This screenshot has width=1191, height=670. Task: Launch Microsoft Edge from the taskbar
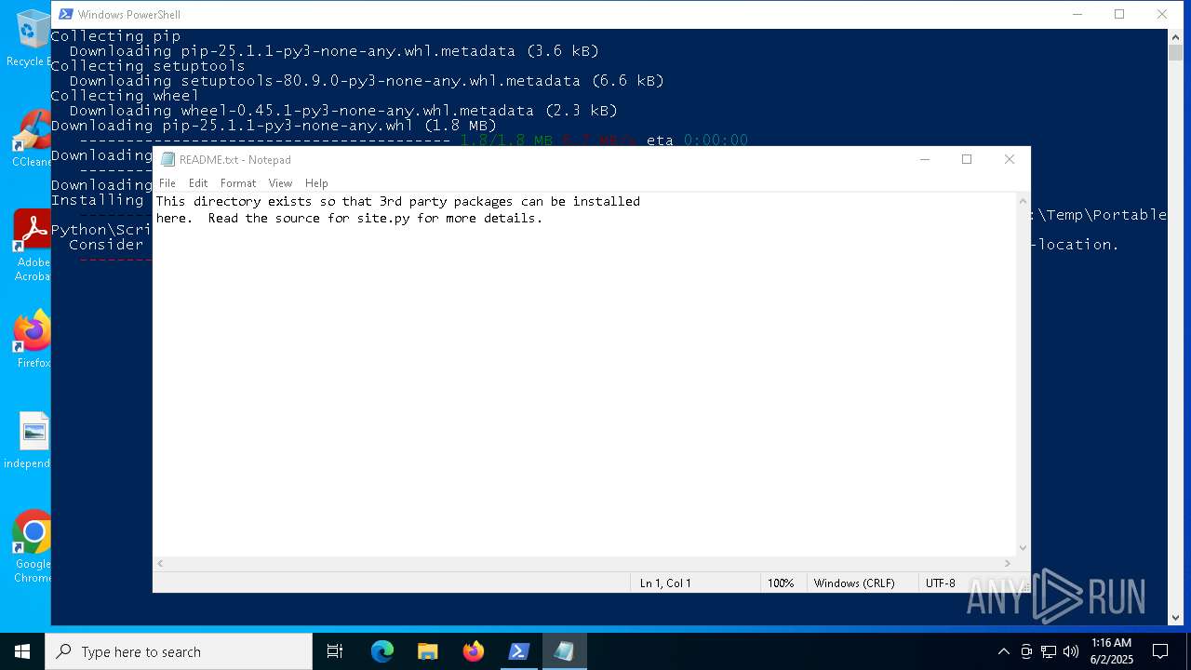[382, 651]
